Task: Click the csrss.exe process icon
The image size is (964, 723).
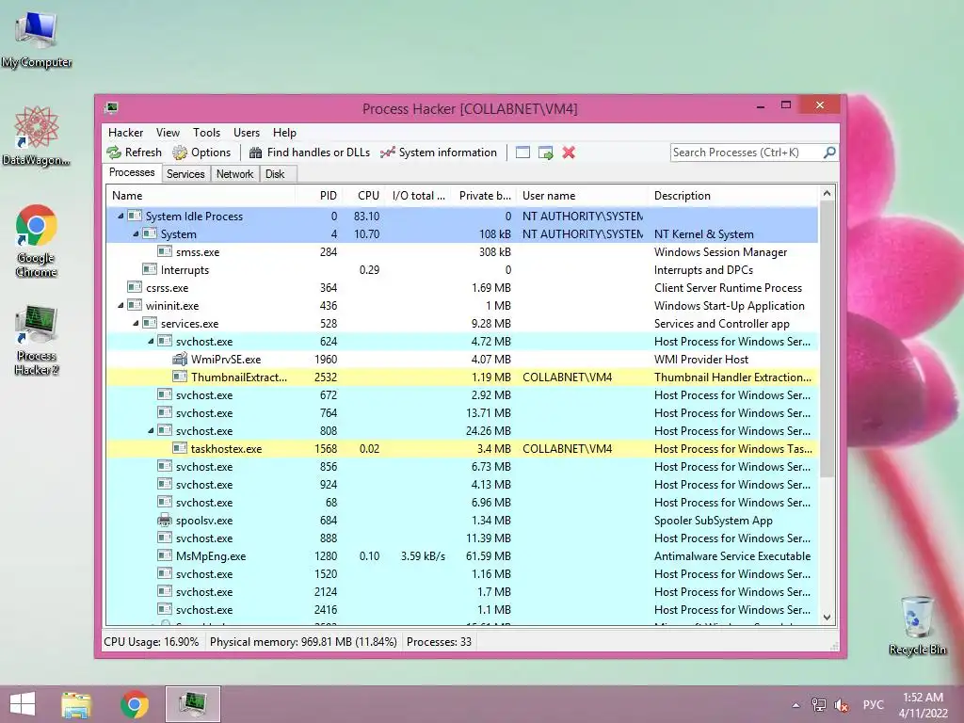Action: [x=135, y=287]
